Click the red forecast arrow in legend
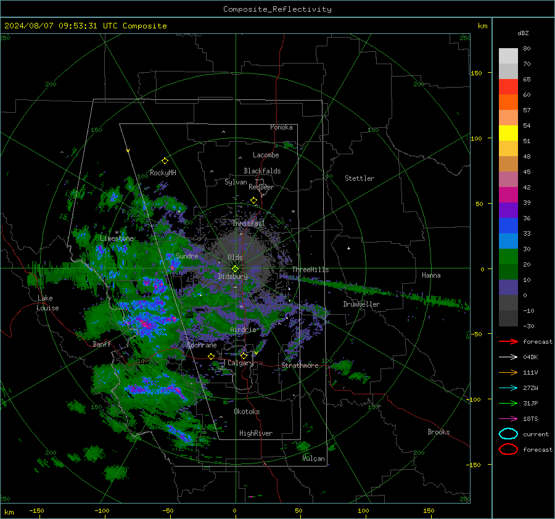The height and width of the screenshot is (519, 555). [508, 341]
